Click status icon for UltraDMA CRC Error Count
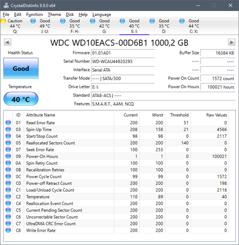The image size is (239, 245). [8, 224]
